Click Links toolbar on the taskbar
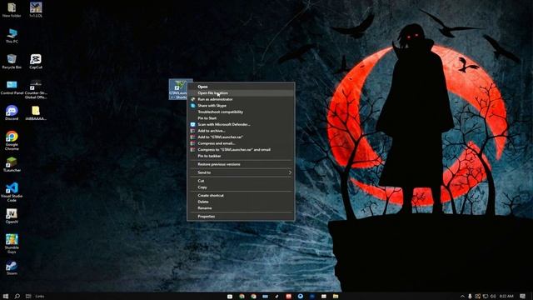Viewport: 533px width, 300px height. [x=40, y=297]
